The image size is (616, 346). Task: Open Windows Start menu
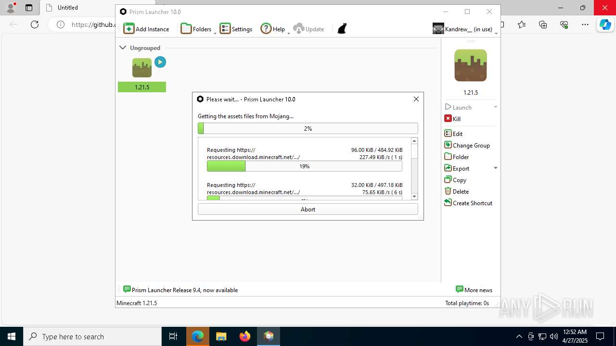coord(12,336)
